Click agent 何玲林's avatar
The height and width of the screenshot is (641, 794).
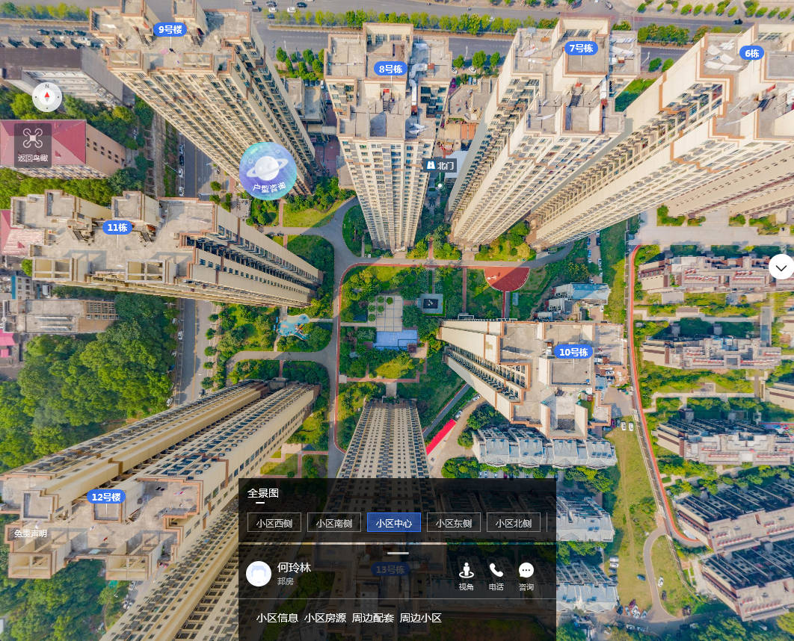259,574
